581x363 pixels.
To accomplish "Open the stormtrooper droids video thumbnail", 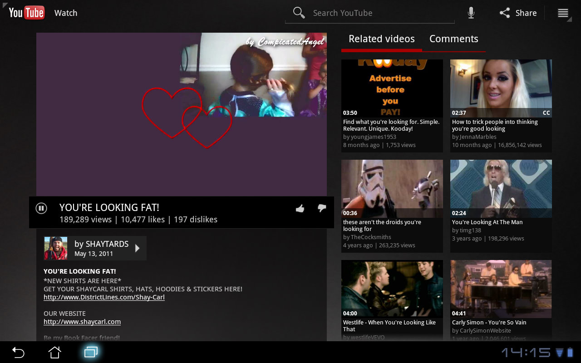I will click(392, 189).
